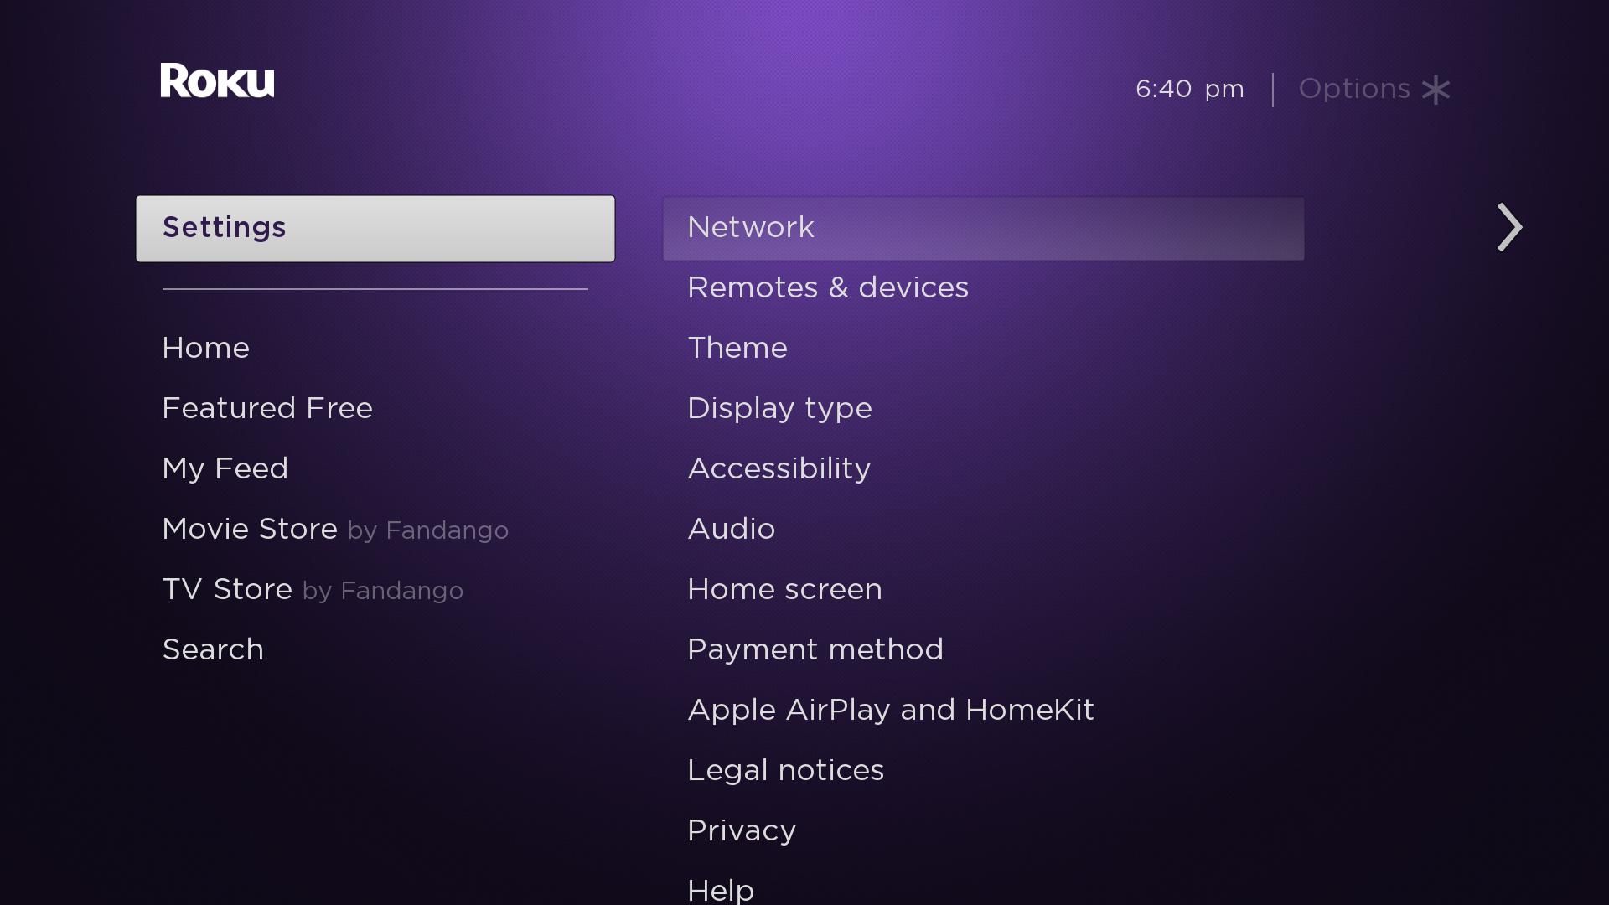Screen dimensions: 1609x905
Task: Select Home from left sidebar
Action: (205, 347)
